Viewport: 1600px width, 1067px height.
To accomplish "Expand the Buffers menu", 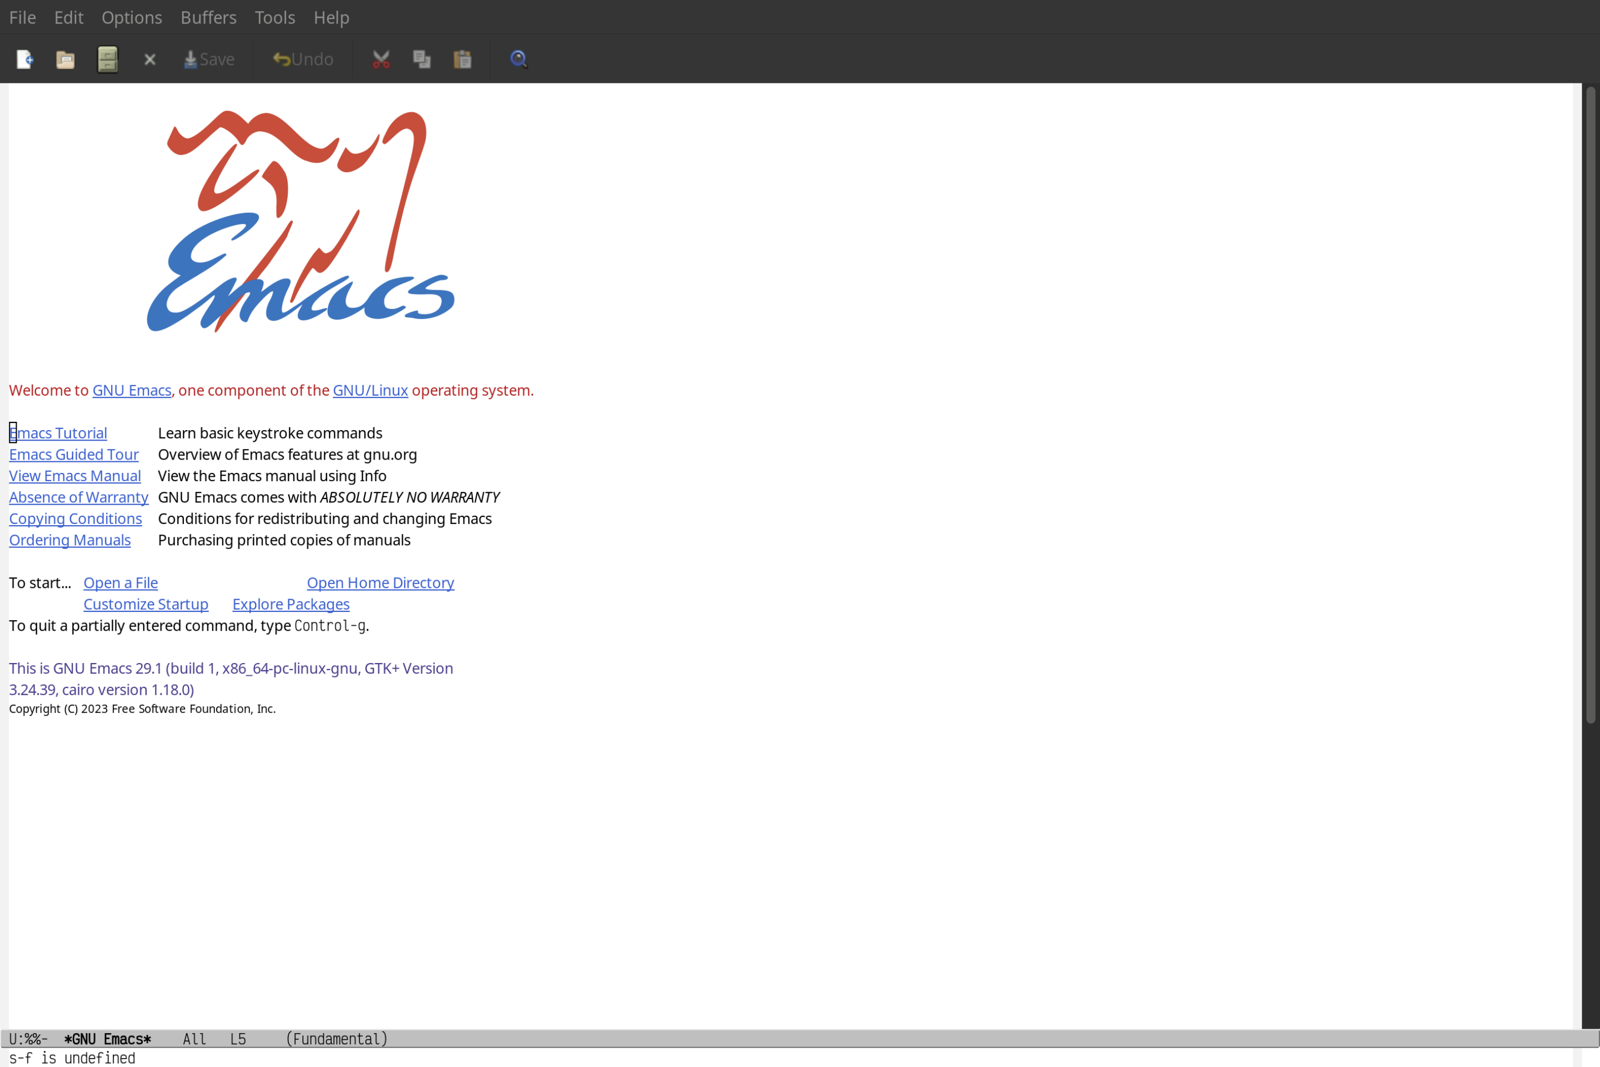I will click(208, 17).
